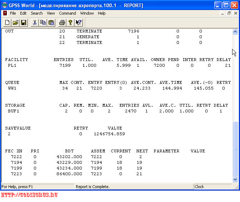Screen dimensions: 240x202
Task: Open a file using the folder icon
Action: (x=15, y=22)
